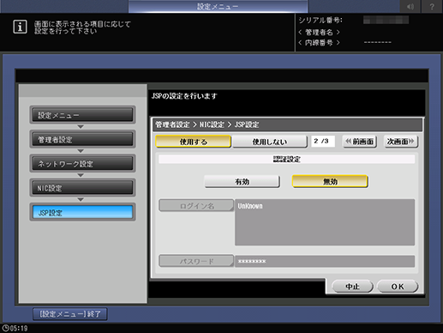Confirm settings with OK button
443x333 pixels.
click(398, 287)
